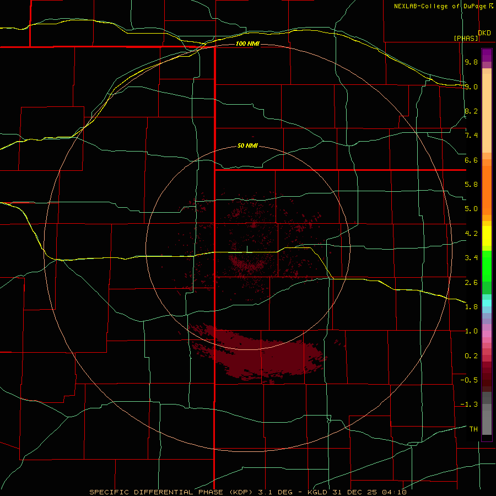Click the 04:10 time stamp
The width and height of the screenshot is (496, 496).
coord(394,492)
